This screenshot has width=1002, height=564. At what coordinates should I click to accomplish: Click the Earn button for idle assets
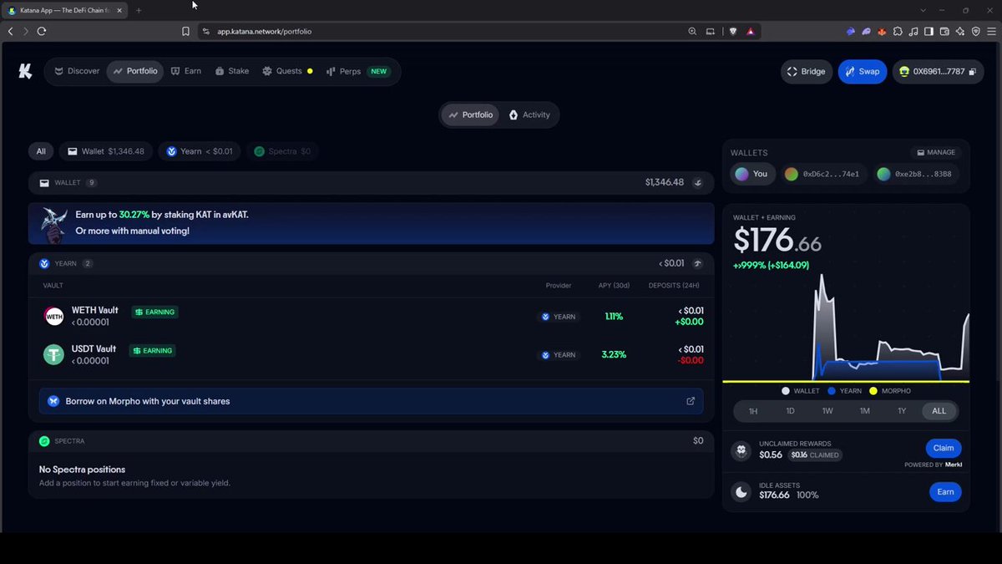pos(945,492)
